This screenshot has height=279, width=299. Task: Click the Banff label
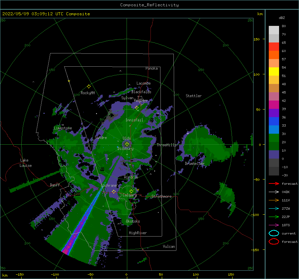pyautogui.click(x=55, y=185)
